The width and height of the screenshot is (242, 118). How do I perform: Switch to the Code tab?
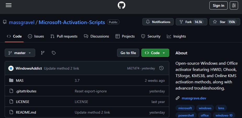pyautogui.click(x=14, y=36)
